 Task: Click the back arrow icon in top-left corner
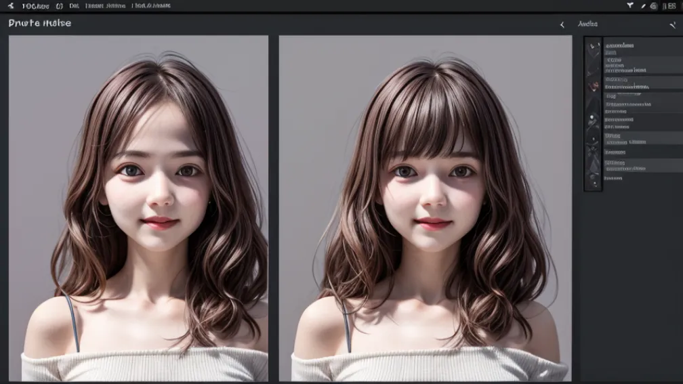pos(10,6)
